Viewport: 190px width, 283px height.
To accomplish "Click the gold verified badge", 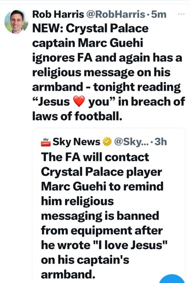I will pyautogui.click(x=107, y=141).
